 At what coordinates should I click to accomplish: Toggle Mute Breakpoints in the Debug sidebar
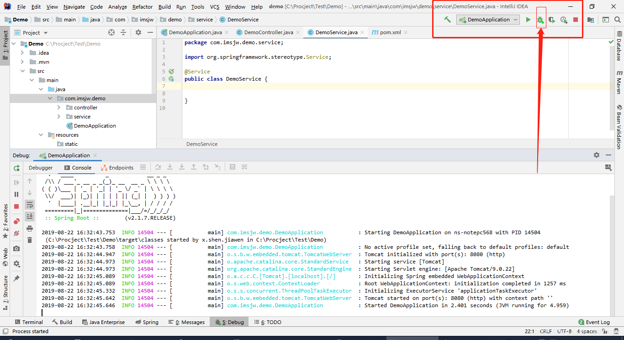(x=16, y=233)
